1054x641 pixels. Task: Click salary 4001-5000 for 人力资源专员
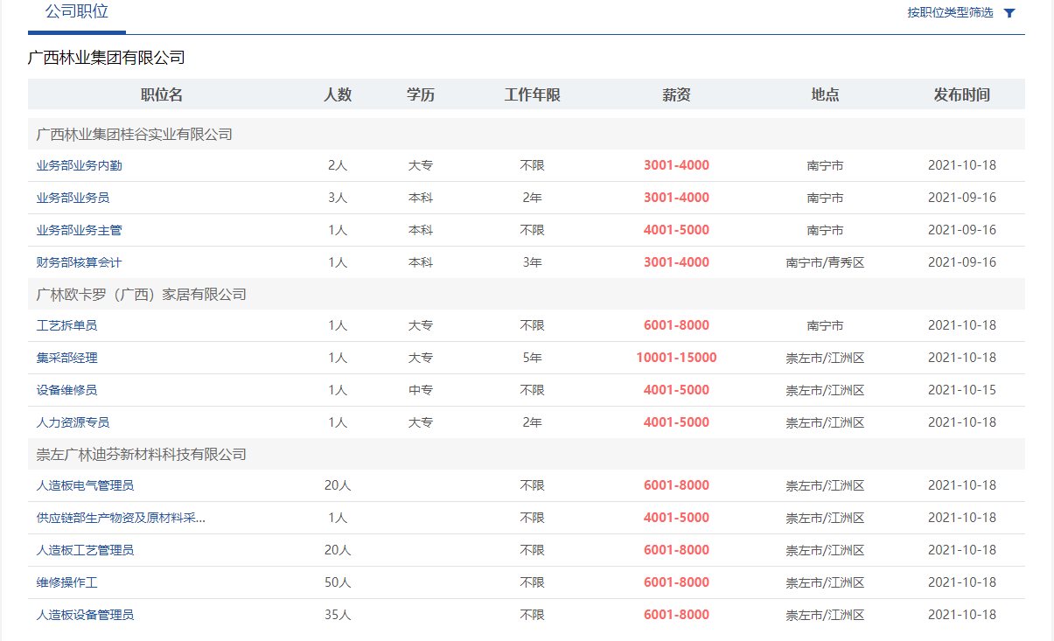click(677, 422)
